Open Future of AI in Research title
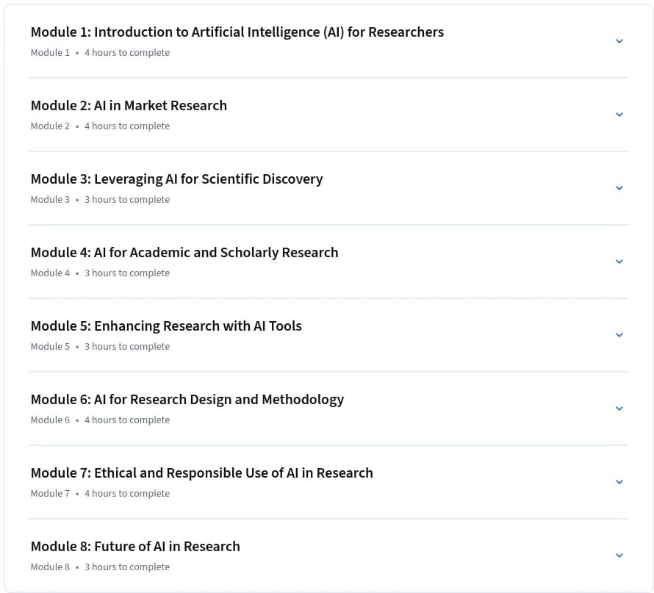Screen dimensions: 654x593 [x=135, y=546]
